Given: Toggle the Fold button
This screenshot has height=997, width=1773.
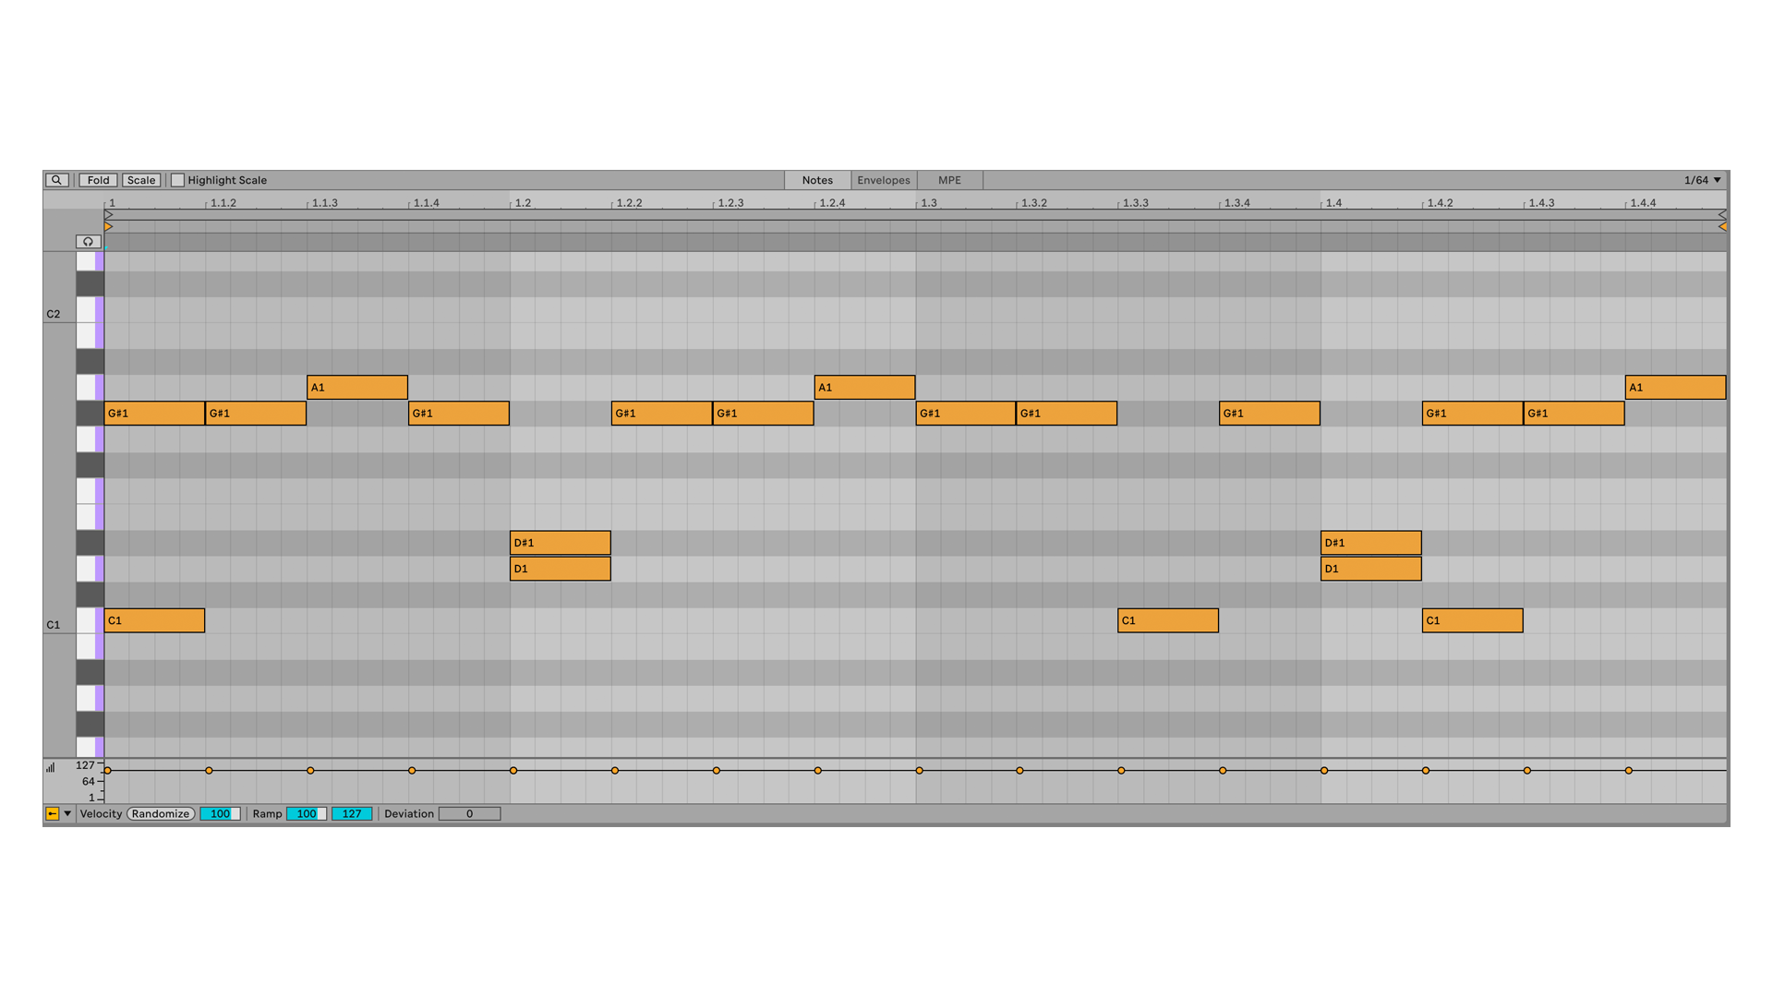Looking at the screenshot, I should 98,180.
